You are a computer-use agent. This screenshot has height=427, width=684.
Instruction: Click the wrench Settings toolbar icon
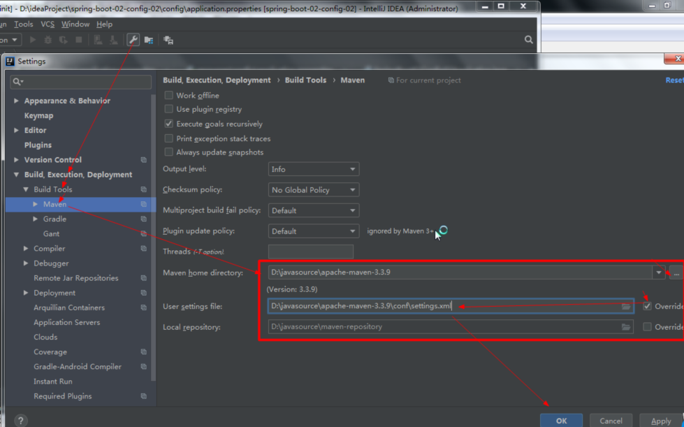(133, 40)
